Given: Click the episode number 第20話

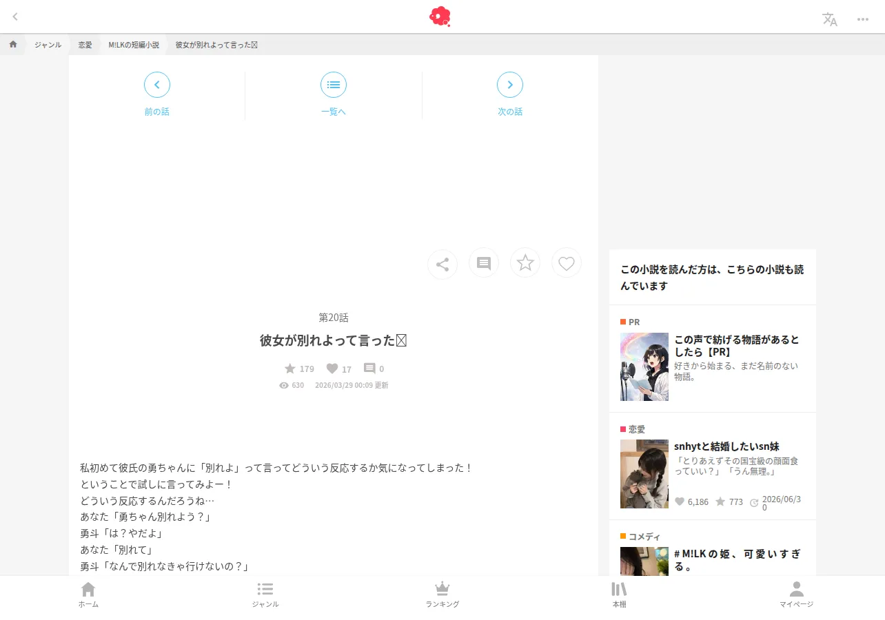Looking at the screenshot, I should (334, 318).
